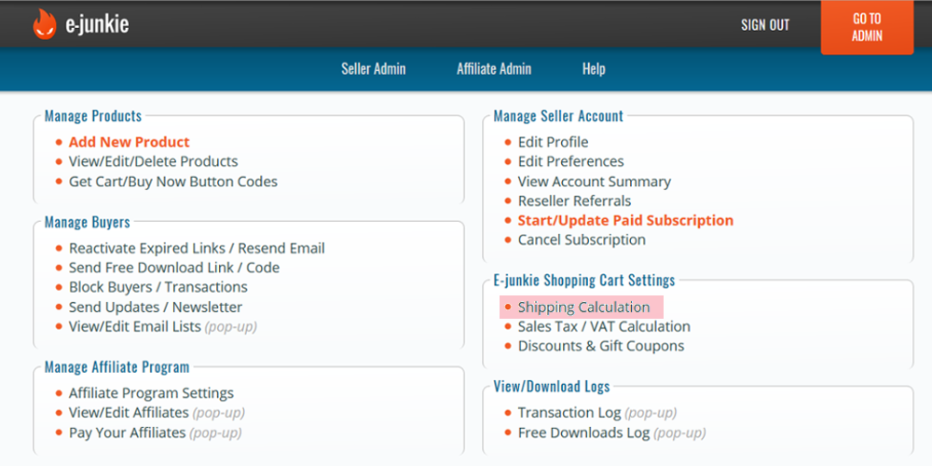Select the highlighted Shipping Calculation link

583,308
